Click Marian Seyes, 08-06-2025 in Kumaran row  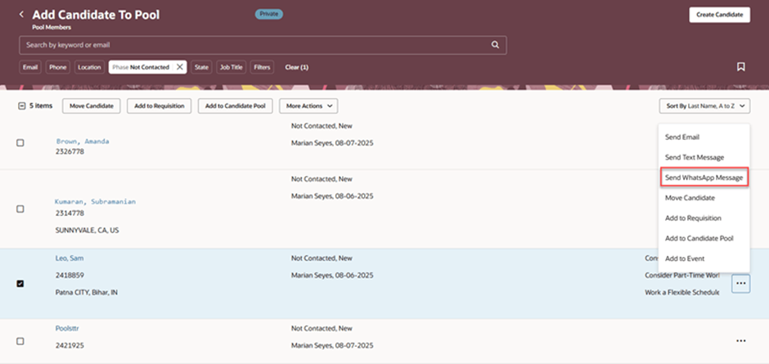332,196
